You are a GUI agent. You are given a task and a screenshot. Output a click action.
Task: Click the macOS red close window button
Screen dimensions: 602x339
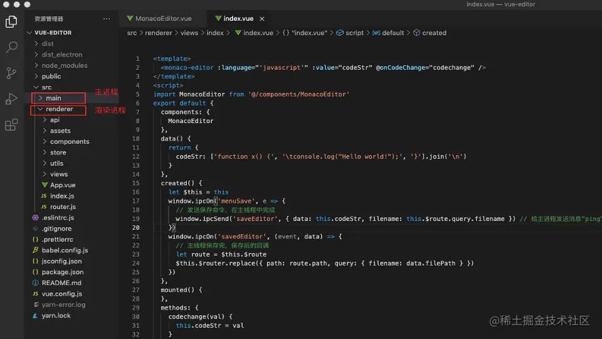tap(6, 4)
